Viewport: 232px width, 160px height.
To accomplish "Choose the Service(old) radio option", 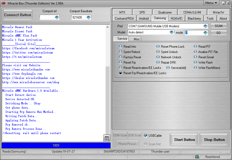I will (x=168, y=68).
